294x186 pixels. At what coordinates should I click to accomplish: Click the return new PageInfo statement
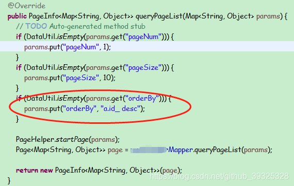[99, 170]
